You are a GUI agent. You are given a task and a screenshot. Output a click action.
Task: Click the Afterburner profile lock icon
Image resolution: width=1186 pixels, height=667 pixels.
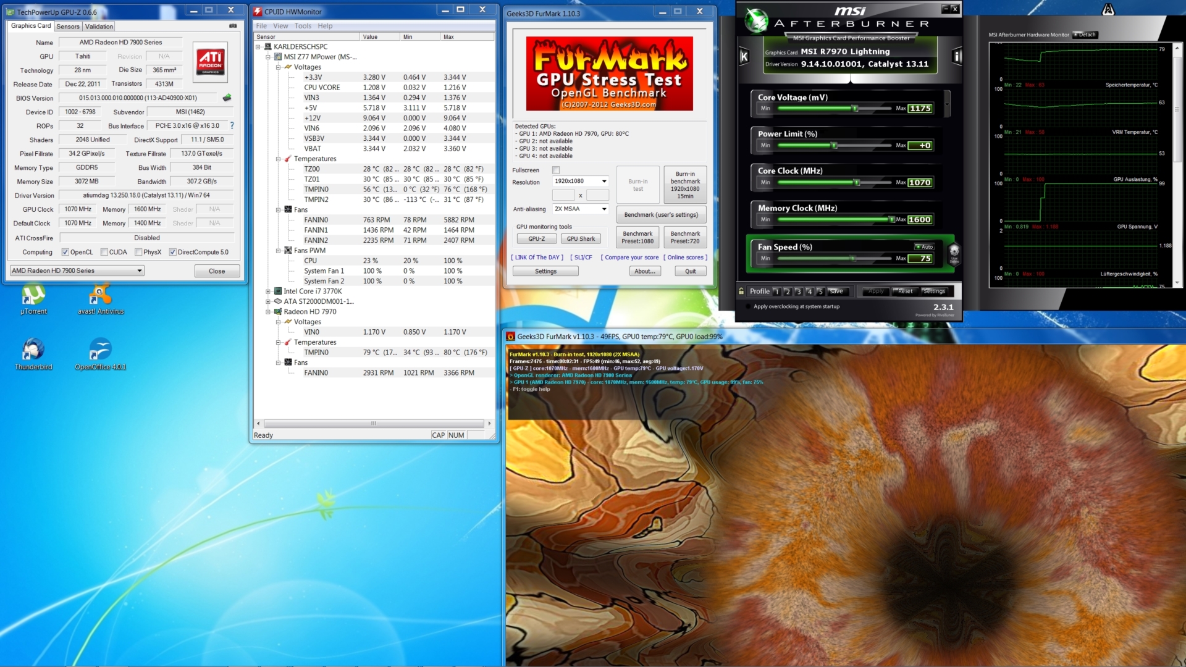741,291
